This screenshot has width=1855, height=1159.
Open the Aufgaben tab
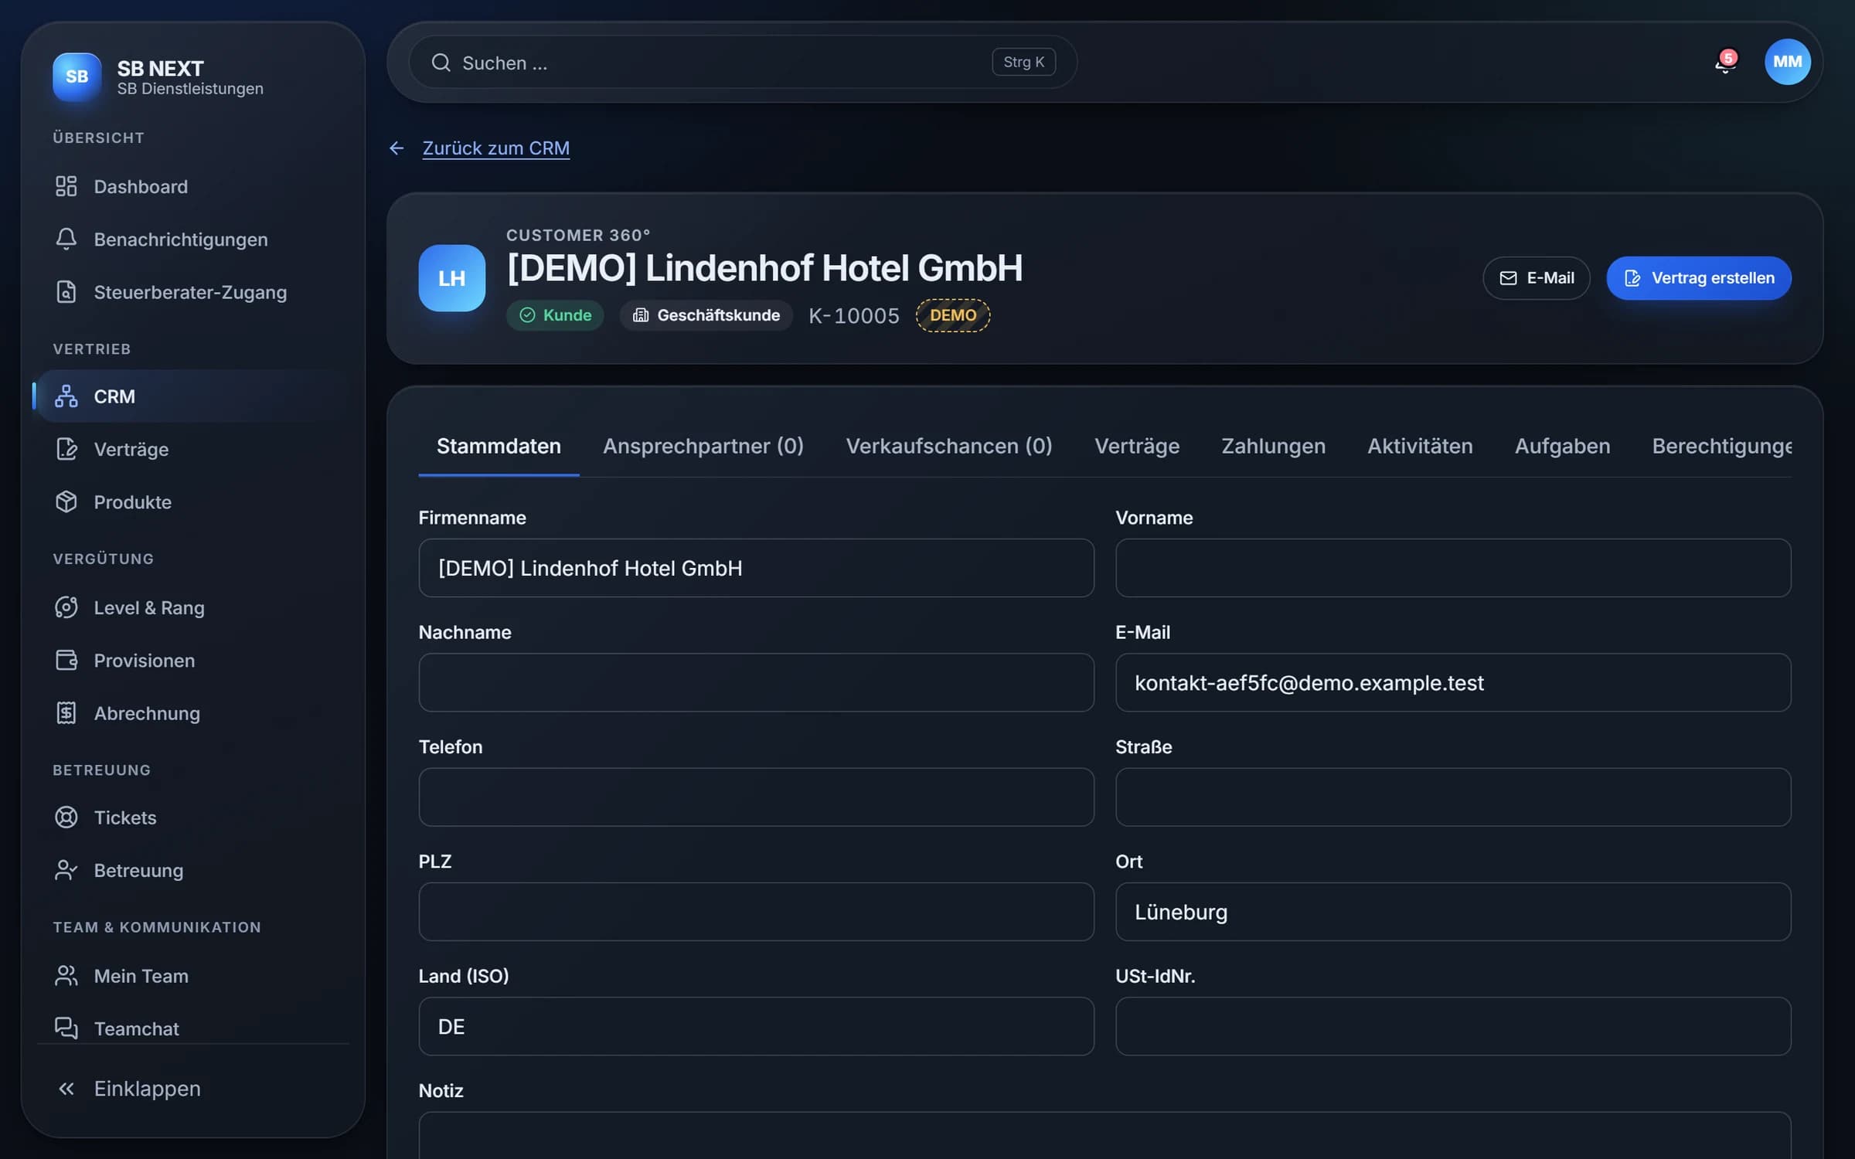pos(1562,446)
